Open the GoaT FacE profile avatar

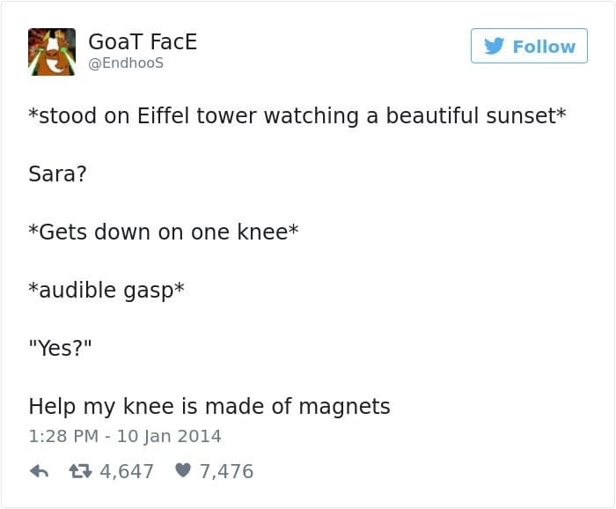click(x=51, y=50)
